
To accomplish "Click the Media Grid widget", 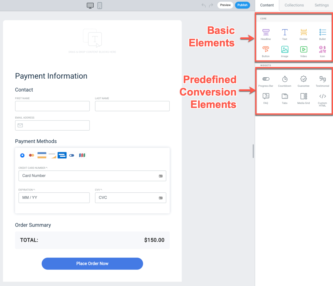I will pyautogui.click(x=303, y=97).
